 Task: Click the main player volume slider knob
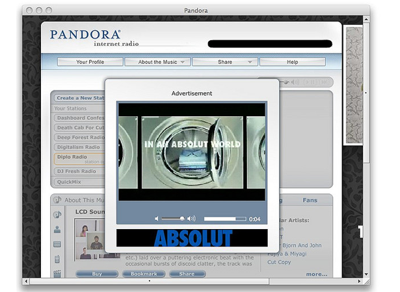[286, 82]
